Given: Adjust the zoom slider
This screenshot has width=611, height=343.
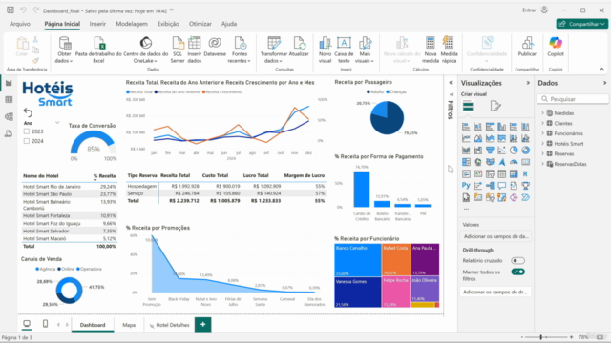Looking at the screenshot, I should (541, 337).
